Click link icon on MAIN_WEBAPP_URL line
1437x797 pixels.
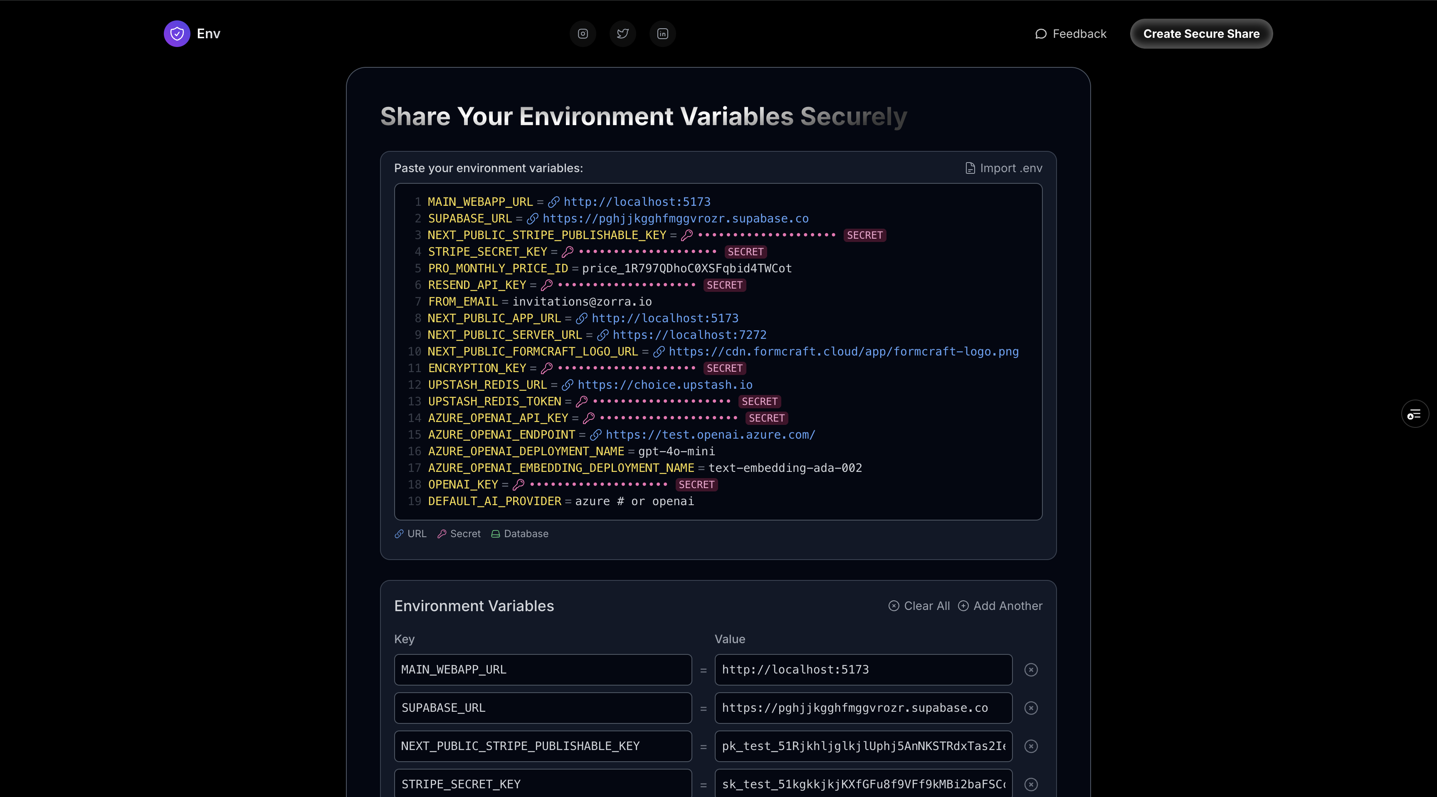[553, 202]
